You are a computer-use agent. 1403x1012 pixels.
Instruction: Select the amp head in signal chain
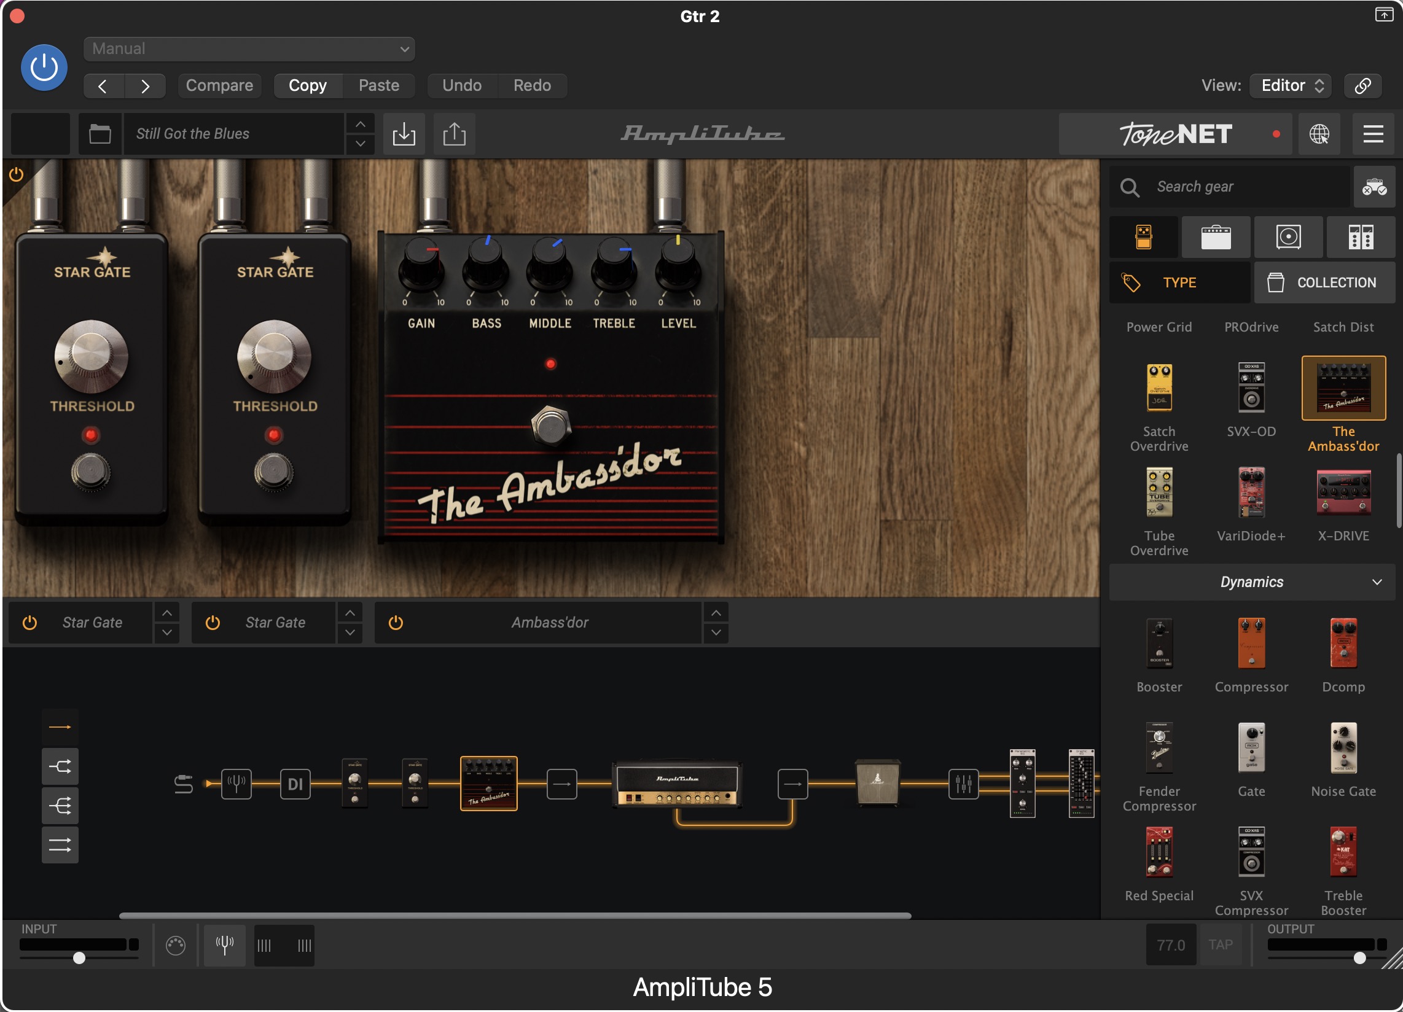pyautogui.click(x=678, y=784)
